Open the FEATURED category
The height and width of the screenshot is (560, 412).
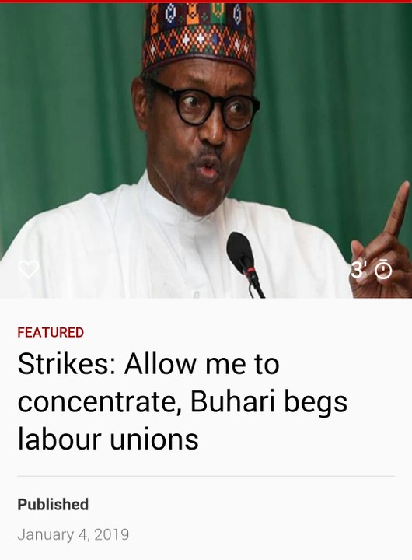[x=51, y=333]
